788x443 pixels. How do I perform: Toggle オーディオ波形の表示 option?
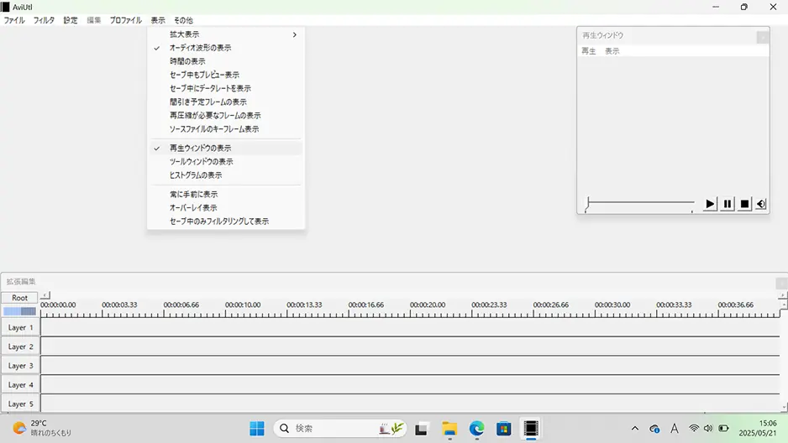[226, 48]
